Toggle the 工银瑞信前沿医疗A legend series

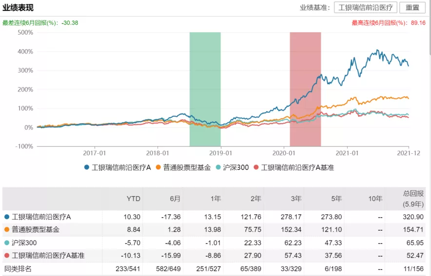coord(118,167)
